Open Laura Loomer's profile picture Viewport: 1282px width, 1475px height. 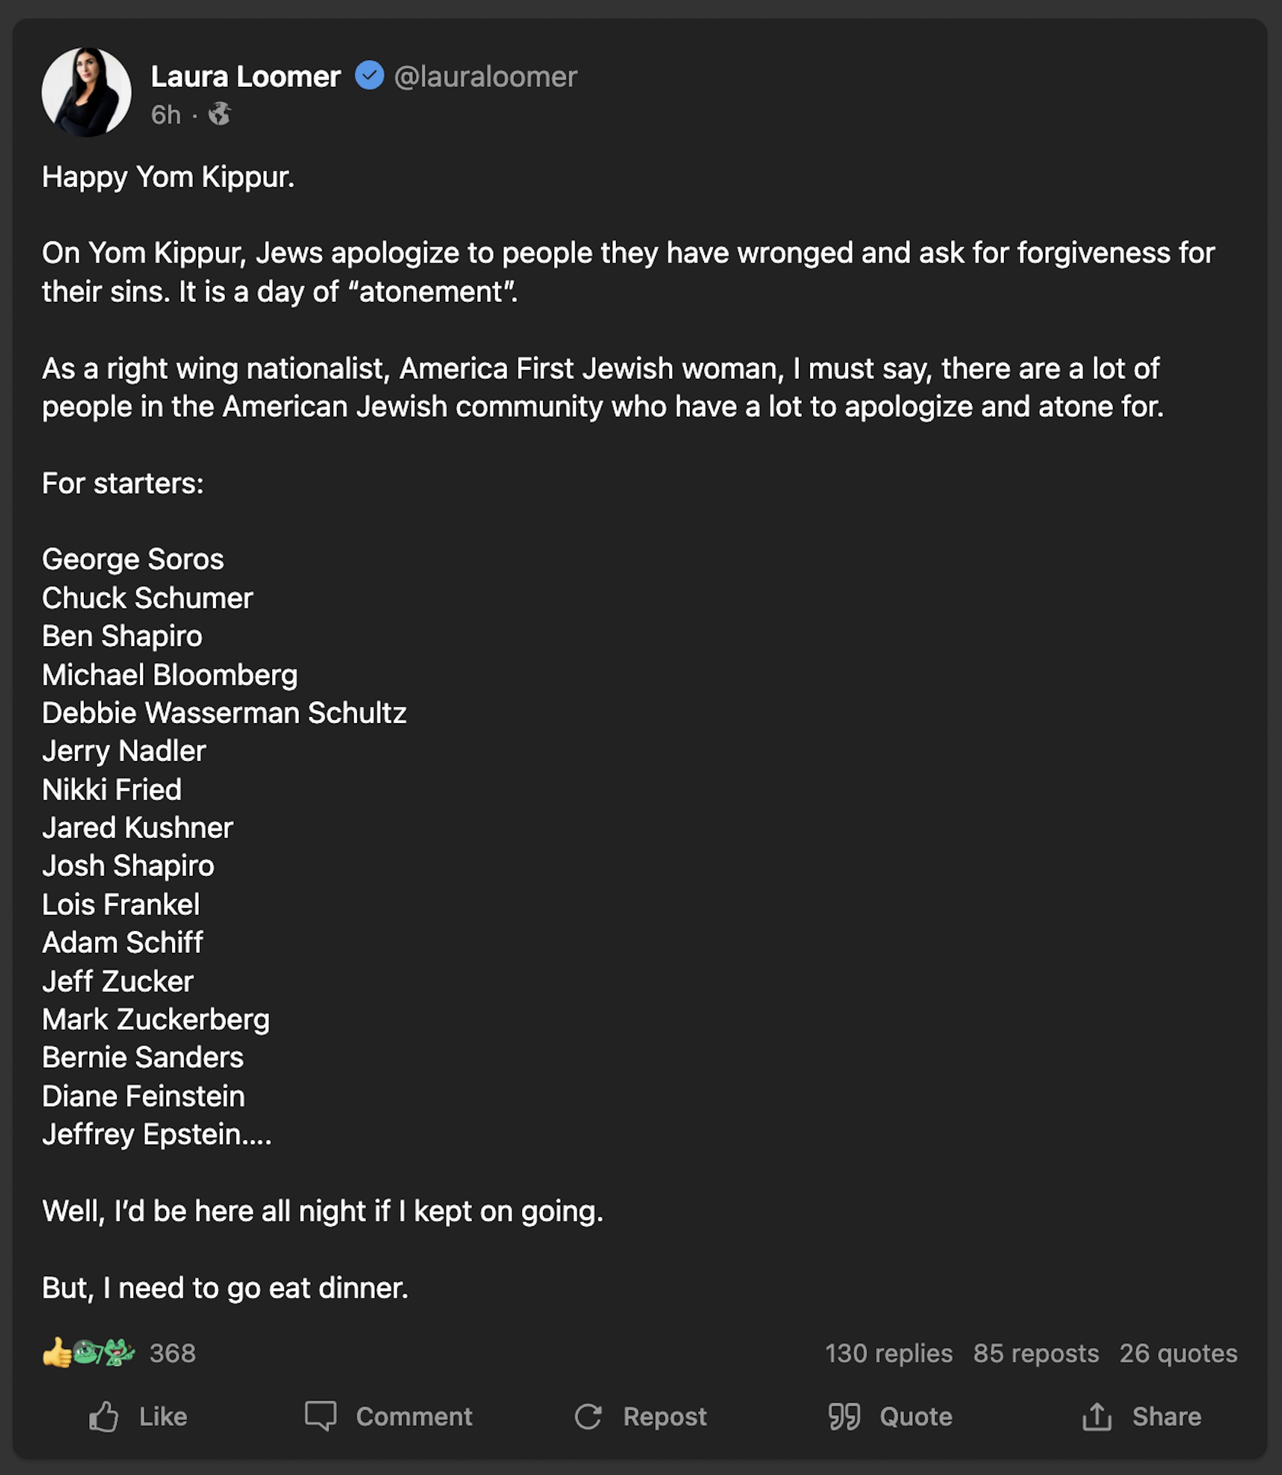pyautogui.click(x=87, y=92)
